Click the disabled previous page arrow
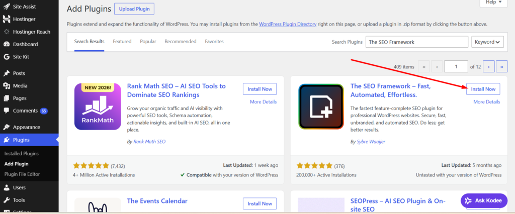 coord(437,67)
